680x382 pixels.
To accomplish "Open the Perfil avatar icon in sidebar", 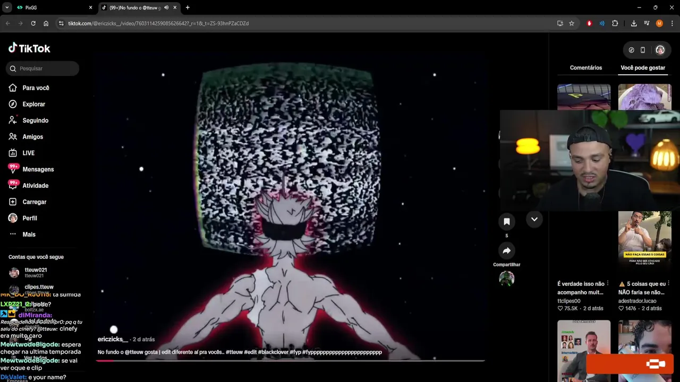I will pyautogui.click(x=13, y=218).
